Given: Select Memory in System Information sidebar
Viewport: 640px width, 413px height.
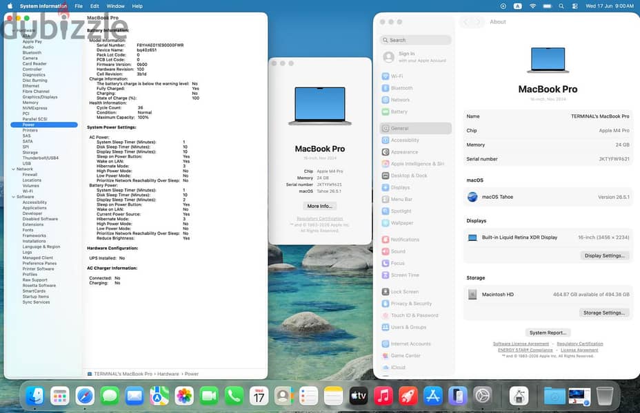Looking at the screenshot, I should click(30, 103).
